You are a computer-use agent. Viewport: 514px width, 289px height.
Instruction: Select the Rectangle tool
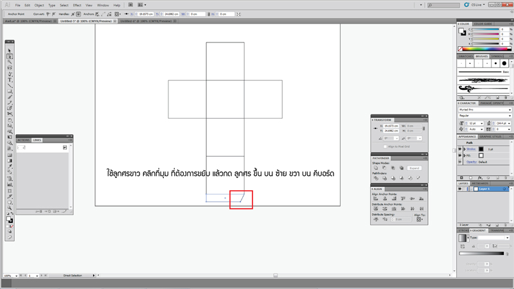tap(10, 91)
